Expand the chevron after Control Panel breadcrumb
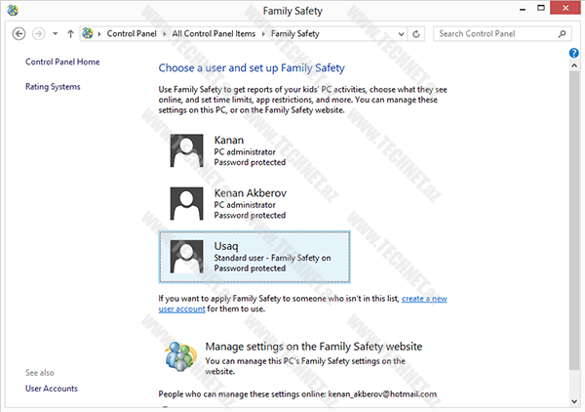 164,34
